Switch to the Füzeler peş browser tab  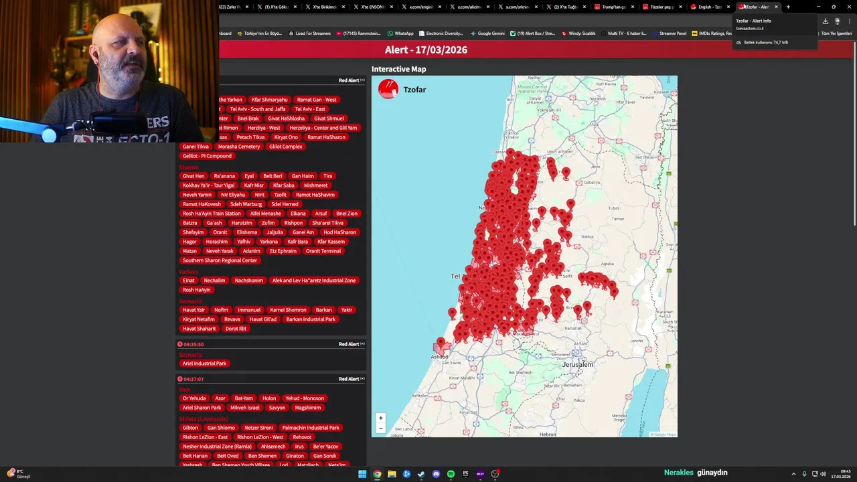click(659, 7)
